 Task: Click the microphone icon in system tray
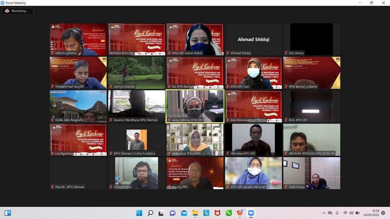[337, 213]
